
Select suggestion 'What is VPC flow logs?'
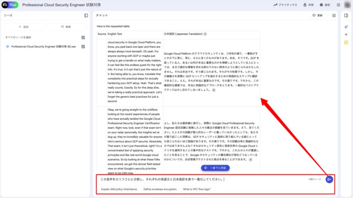click(x=196, y=189)
